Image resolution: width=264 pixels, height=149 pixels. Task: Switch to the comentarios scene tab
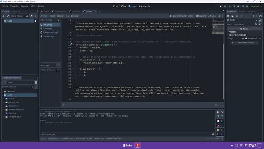[59, 12]
